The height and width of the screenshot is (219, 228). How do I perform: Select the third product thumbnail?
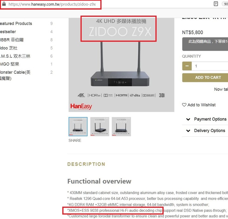pyautogui.click(x=121, y=127)
